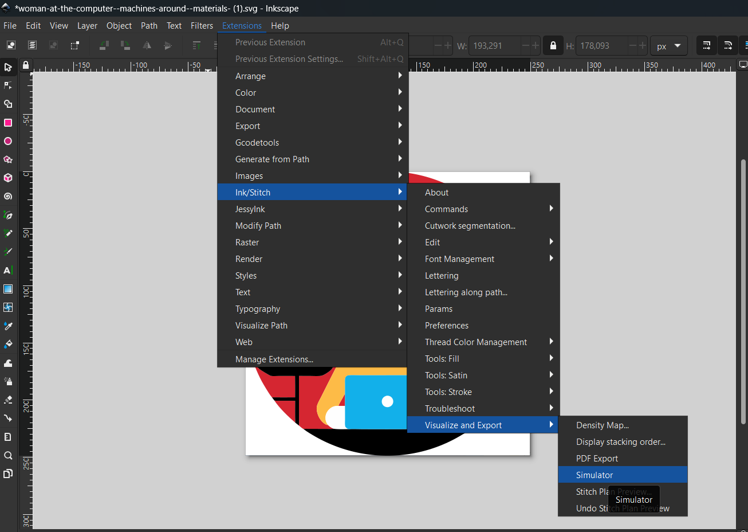Select the Ellipse circle tool
748x532 pixels.
click(x=8, y=141)
